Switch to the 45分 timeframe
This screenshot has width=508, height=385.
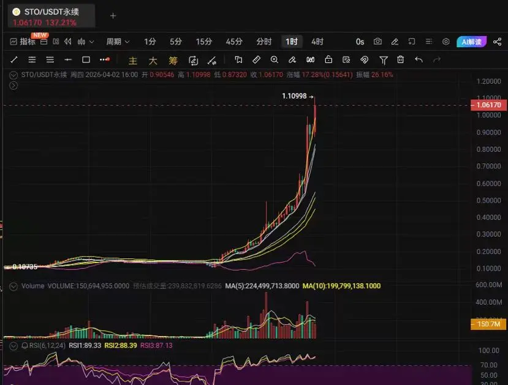click(x=234, y=42)
